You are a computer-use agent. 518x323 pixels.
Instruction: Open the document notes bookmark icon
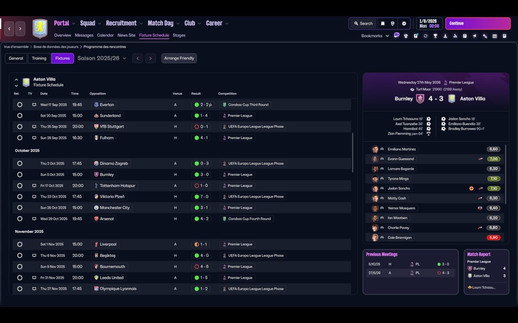pyautogui.click(x=465, y=36)
